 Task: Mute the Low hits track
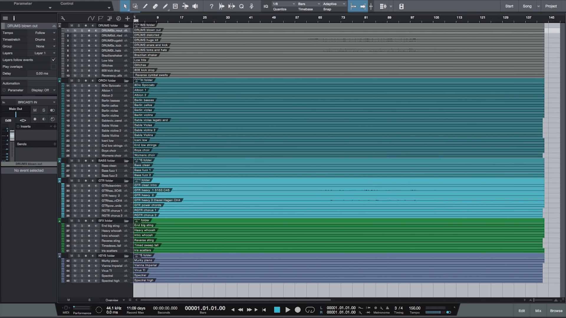[75, 61]
